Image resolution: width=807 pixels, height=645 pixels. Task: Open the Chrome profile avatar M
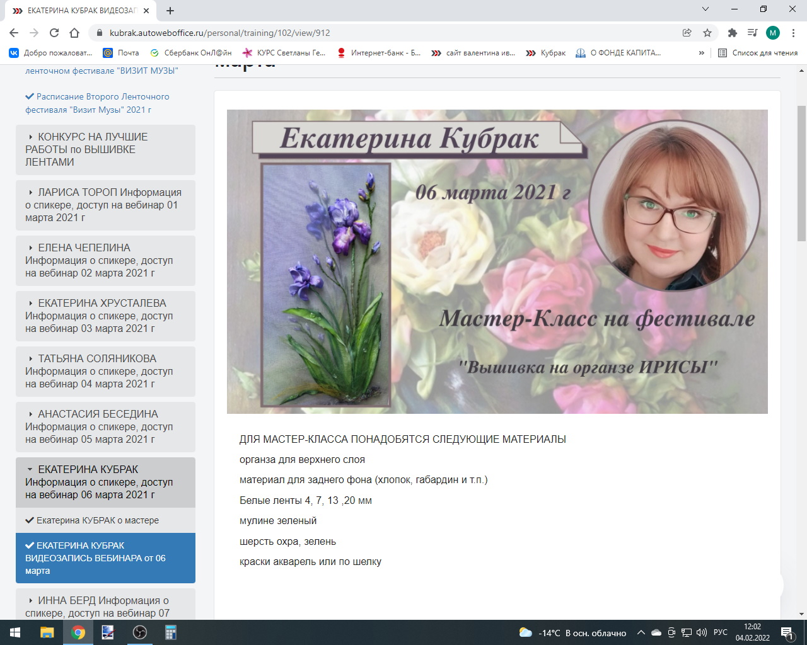pyautogui.click(x=773, y=33)
